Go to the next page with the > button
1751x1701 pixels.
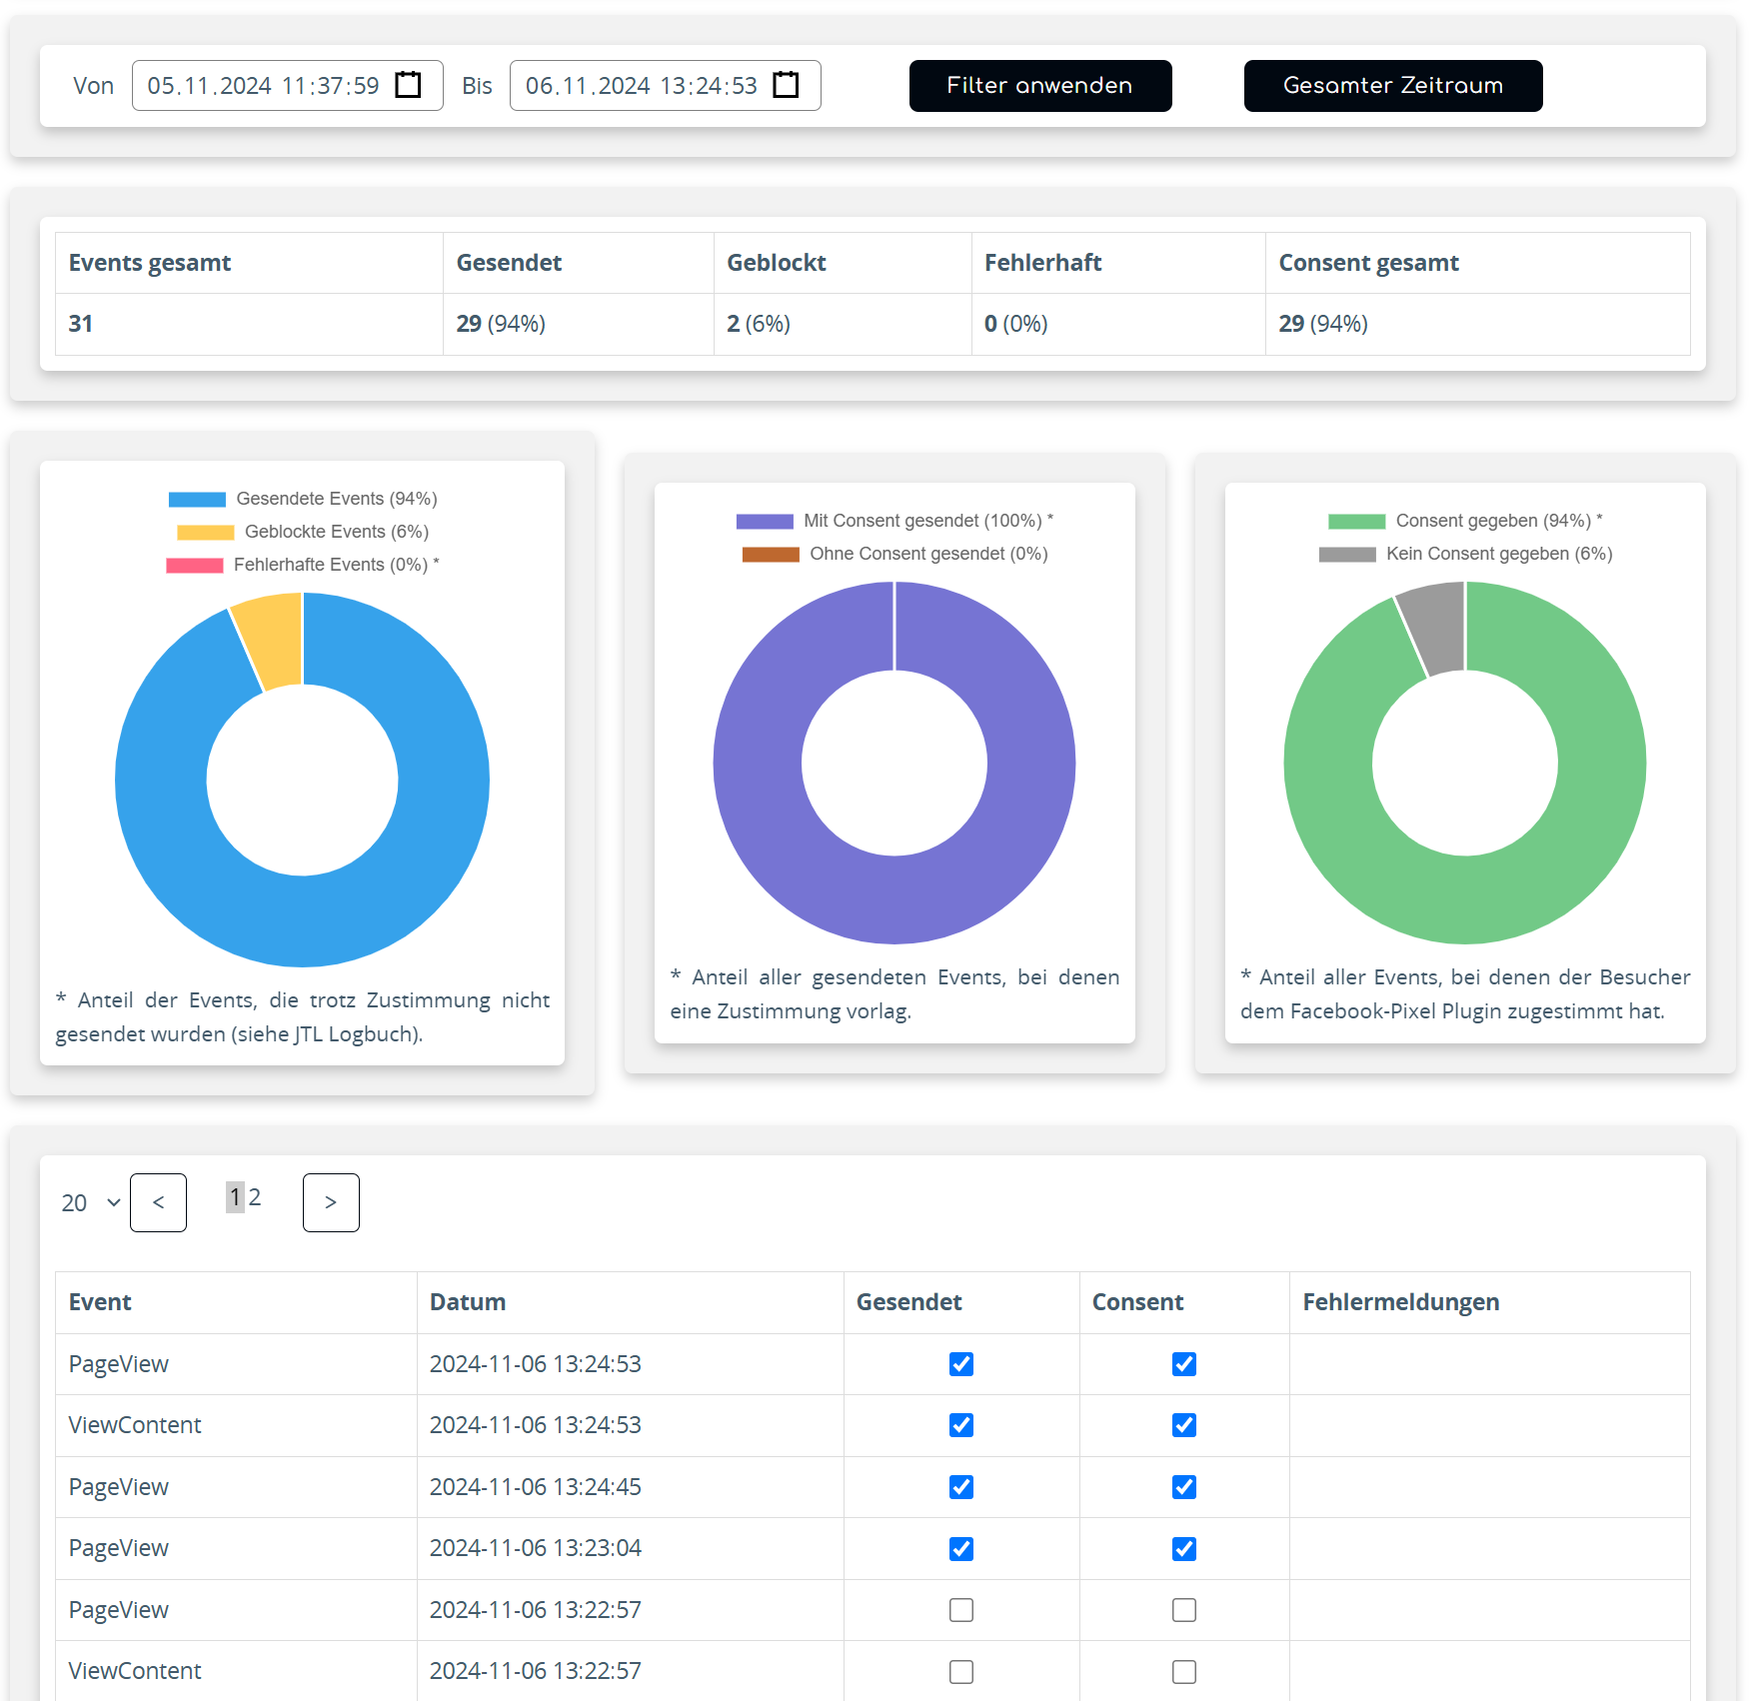tap(331, 1202)
